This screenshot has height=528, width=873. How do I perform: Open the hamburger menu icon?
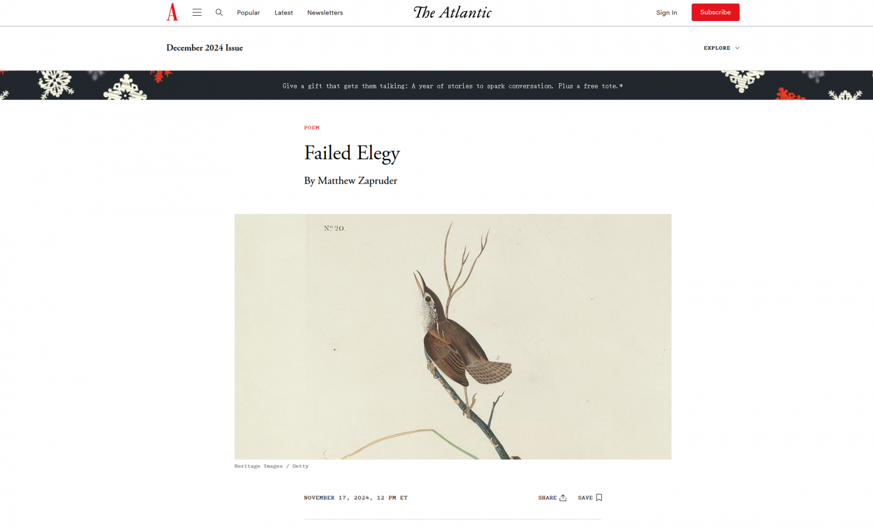[197, 12]
